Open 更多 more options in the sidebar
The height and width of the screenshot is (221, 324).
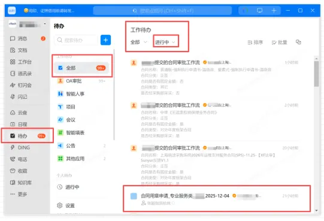tap(27, 194)
